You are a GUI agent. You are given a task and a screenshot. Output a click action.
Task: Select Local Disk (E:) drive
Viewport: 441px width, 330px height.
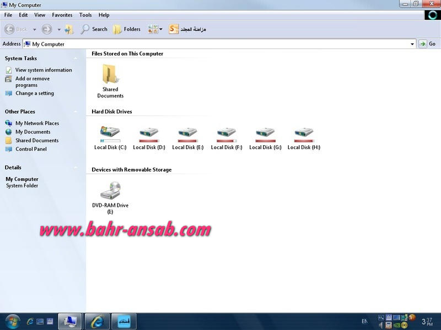click(x=188, y=138)
